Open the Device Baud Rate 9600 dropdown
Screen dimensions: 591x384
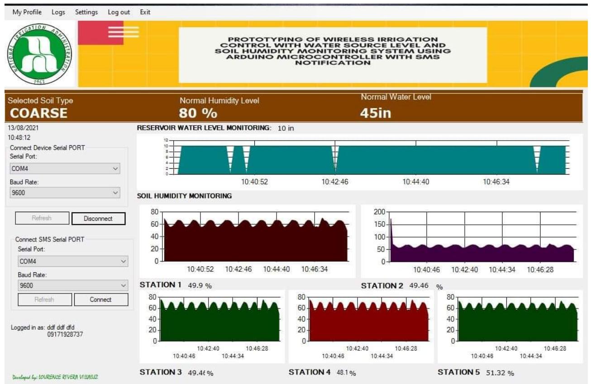click(65, 193)
